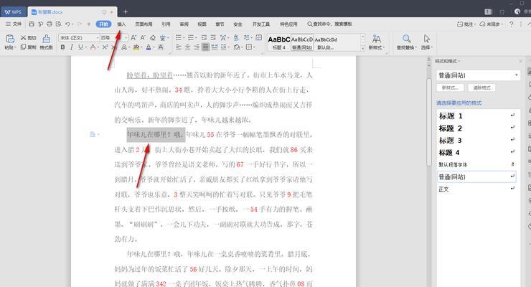The width and height of the screenshot is (531, 287).
Task: Toggle center alignment
Action: click(x=187, y=47)
